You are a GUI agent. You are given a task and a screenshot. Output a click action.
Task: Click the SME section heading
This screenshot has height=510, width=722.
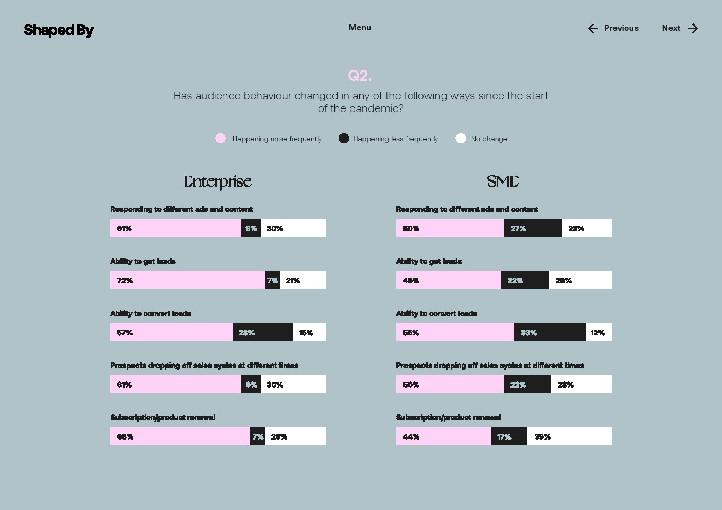coord(503,181)
